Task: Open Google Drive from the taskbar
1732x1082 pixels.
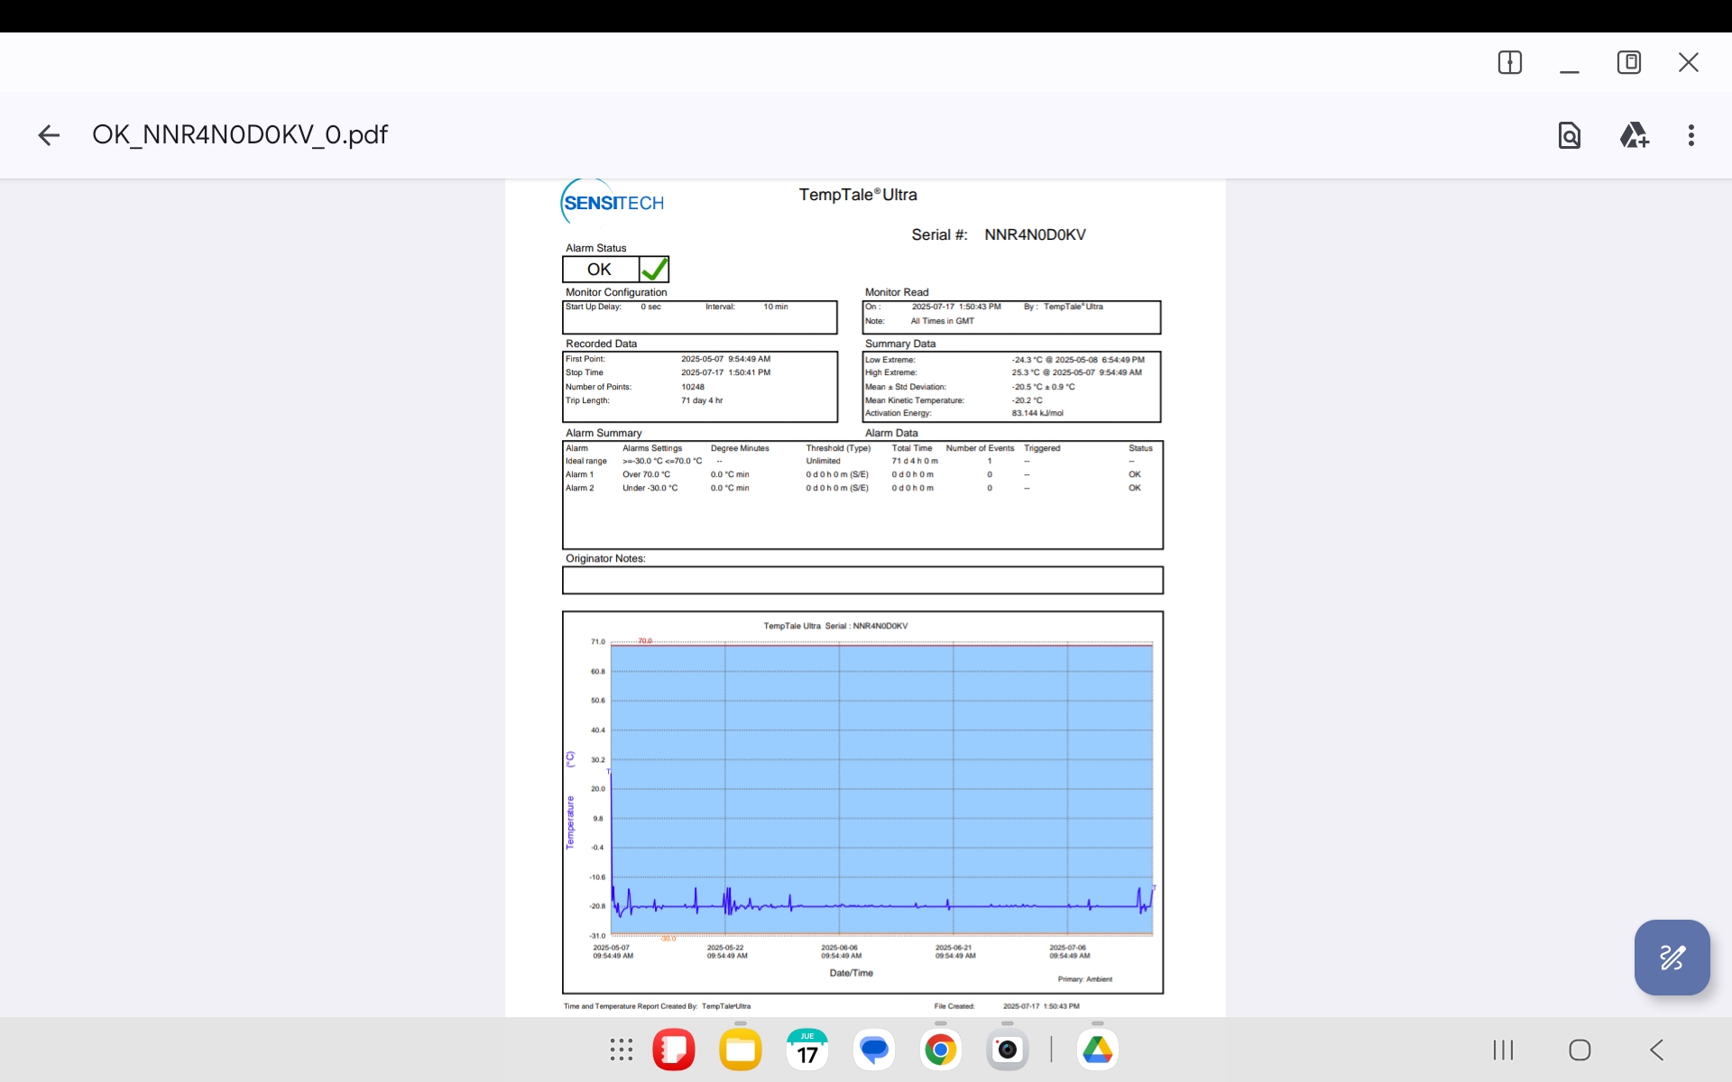Action: [x=1097, y=1050]
